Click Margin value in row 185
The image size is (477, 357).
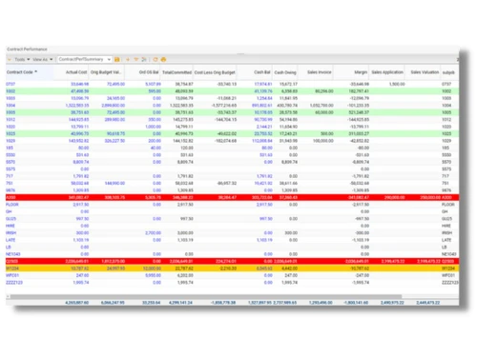363,148
